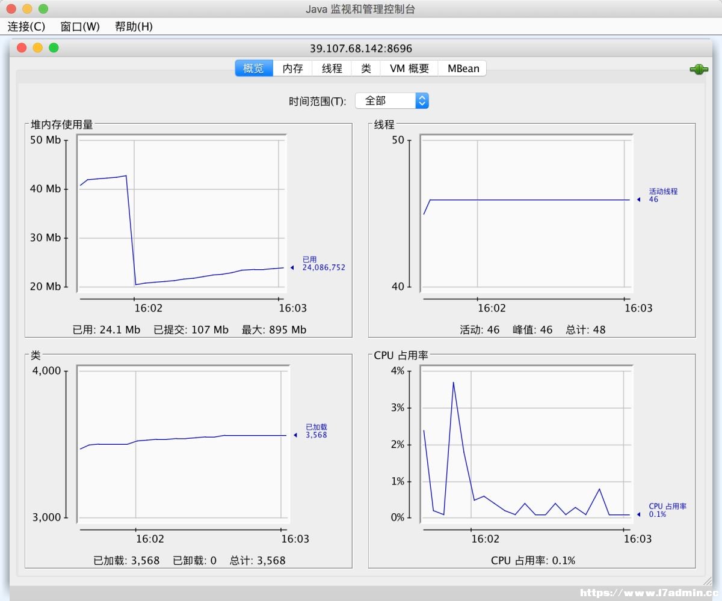Switch to the MBean tab
Screen dimensions: 722x601
(x=463, y=69)
